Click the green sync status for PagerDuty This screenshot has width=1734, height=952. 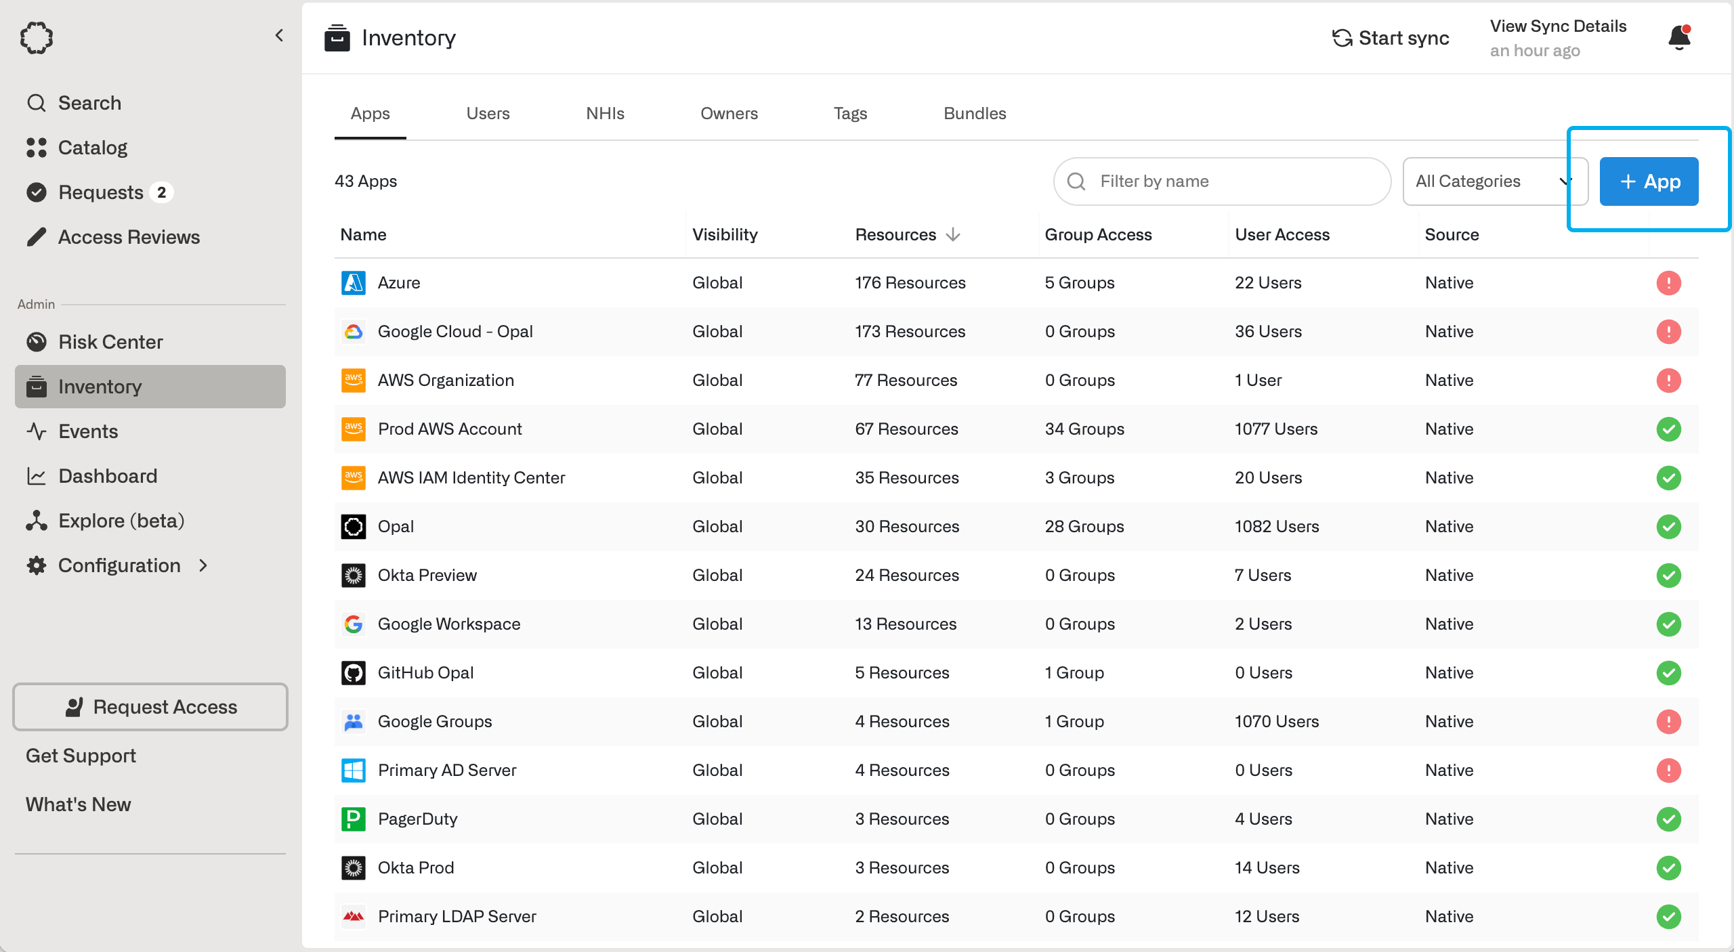pos(1668,819)
